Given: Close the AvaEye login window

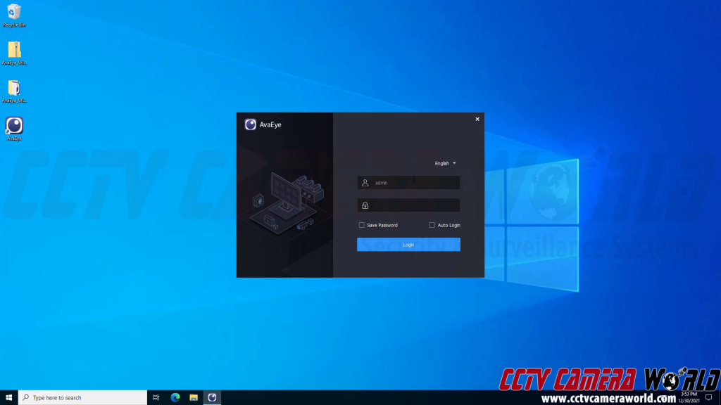Looking at the screenshot, I should pos(477,120).
